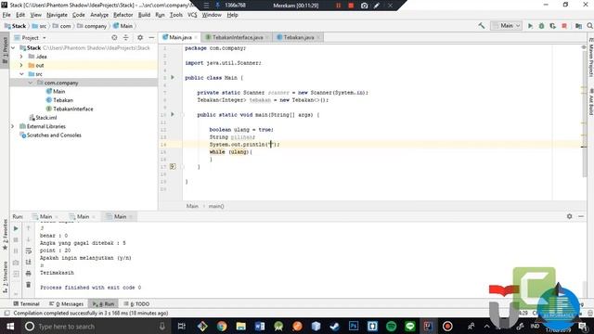
Task: Expand the .idea folder
Action: pyautogui.click(x=21, y=57)
